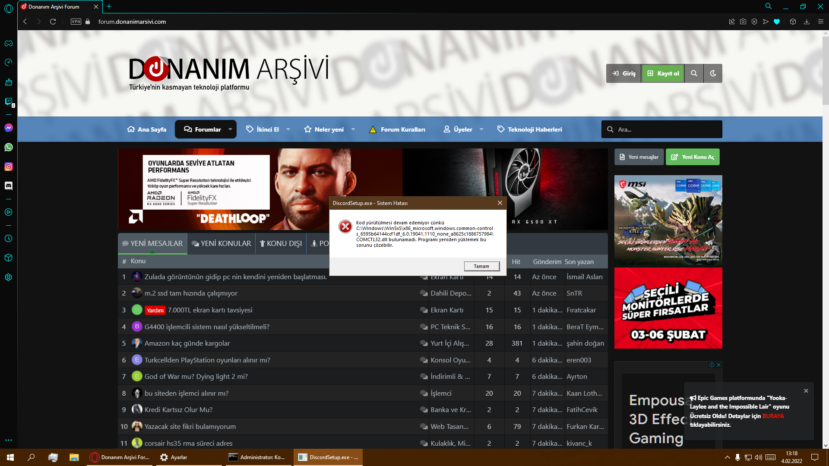Screen dimensions: 829x466
Task: Expand the Forumlar dropdown arrow
Action: (x=230, y=129)
